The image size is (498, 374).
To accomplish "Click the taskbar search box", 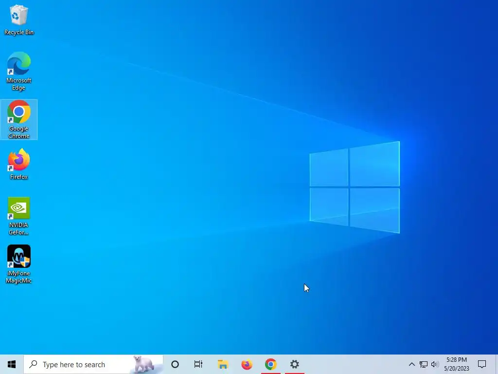I will (93, 364).
